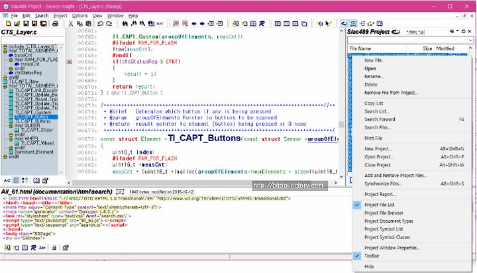Choose Project Symbol List entry
Image resolution: width=477 pixels, height=273 pixels.
point(384,229)
